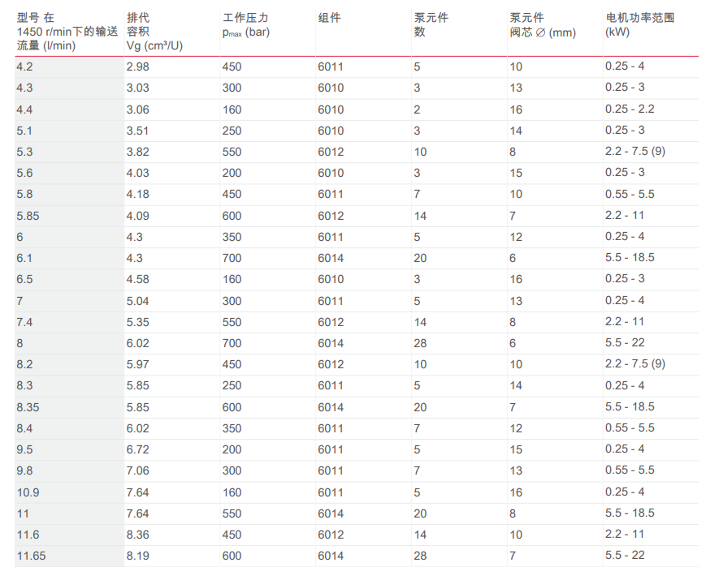This screenshot has height=567, width=706.
Task: Click displacement value 4.58
Action: tap(138, 280)
